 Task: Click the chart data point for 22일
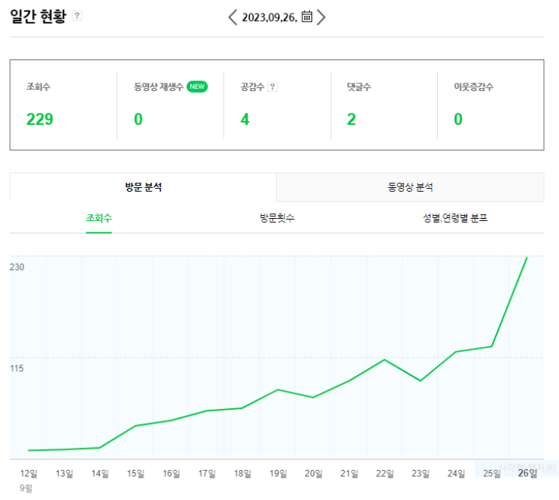384,359
